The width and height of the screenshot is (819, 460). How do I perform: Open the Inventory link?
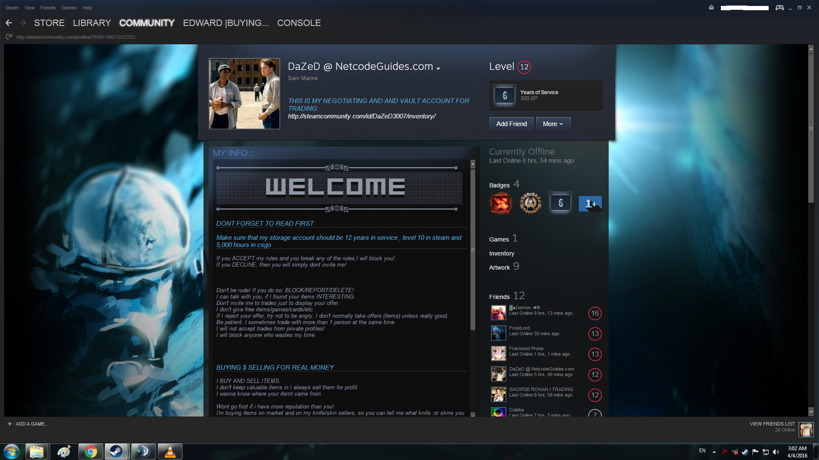coord(502,253)
